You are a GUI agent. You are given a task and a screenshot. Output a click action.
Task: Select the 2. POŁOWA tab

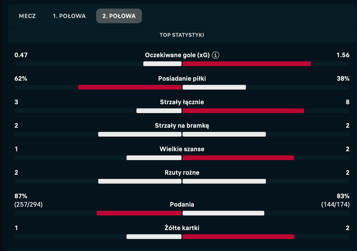119,16
